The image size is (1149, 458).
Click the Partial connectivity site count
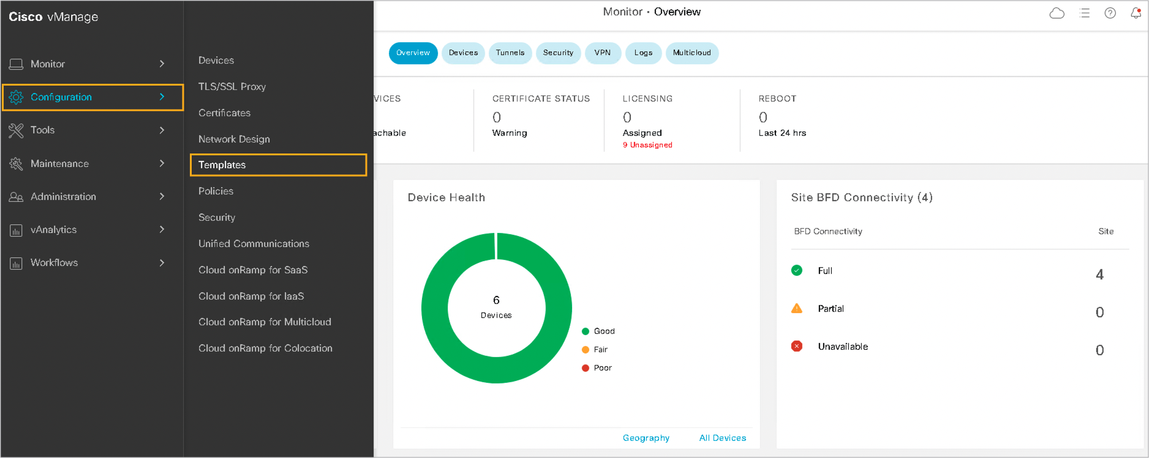(x=1099, y=312)
